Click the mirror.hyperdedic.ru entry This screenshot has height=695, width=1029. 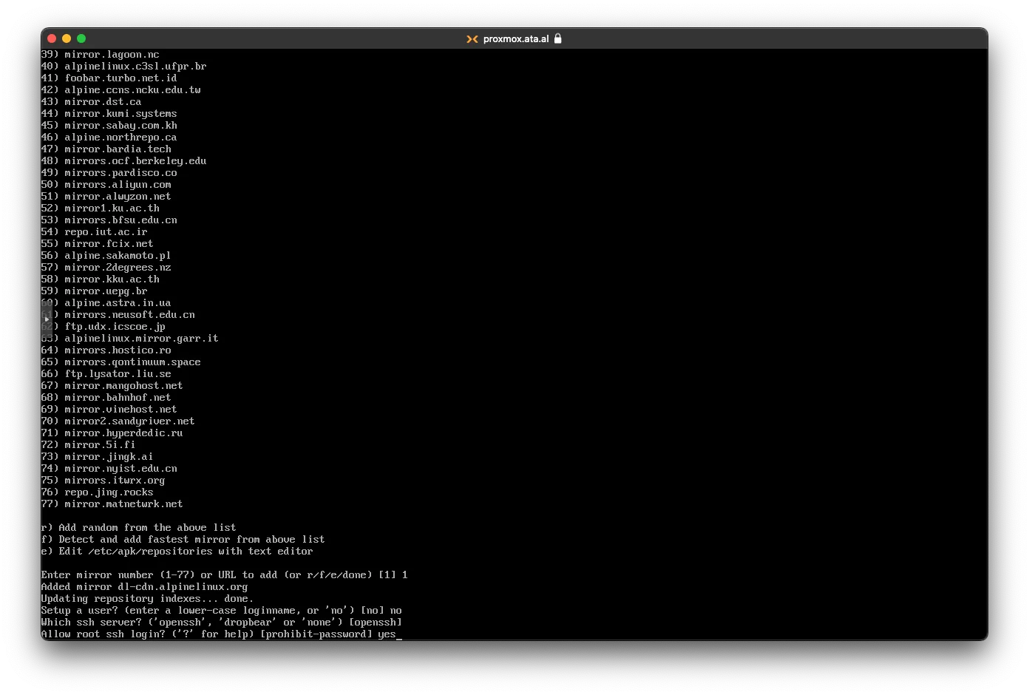click(x=112, y=433)
